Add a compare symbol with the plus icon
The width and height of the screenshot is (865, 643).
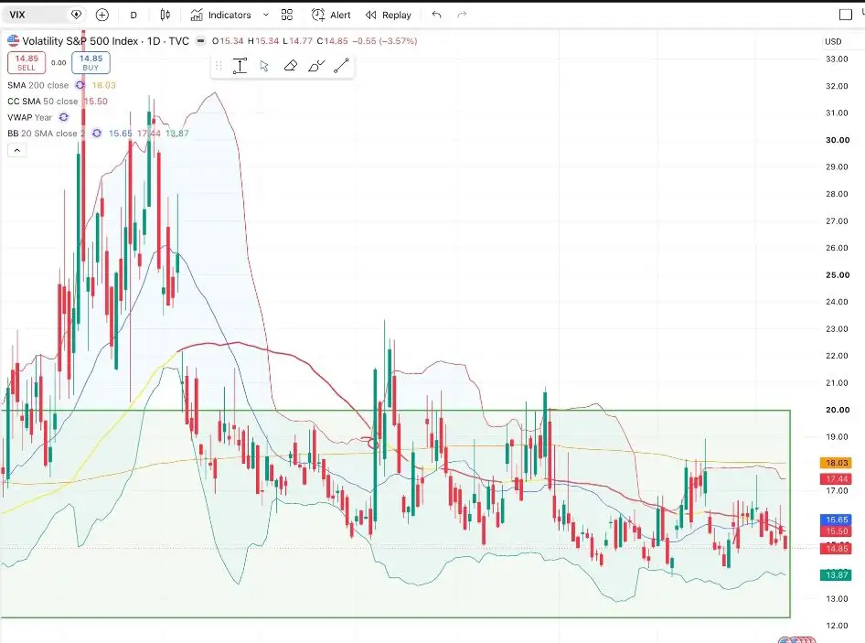coord(102,15)
